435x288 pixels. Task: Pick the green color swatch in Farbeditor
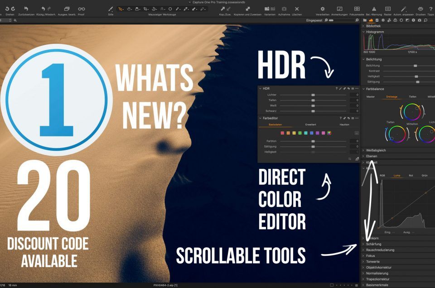(300, 133)
